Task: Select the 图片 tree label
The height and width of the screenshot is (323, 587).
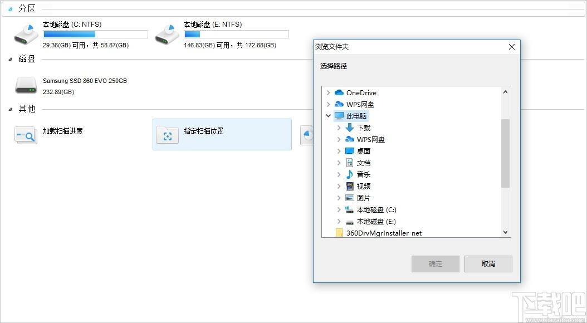Action: (x=364, y=198)
